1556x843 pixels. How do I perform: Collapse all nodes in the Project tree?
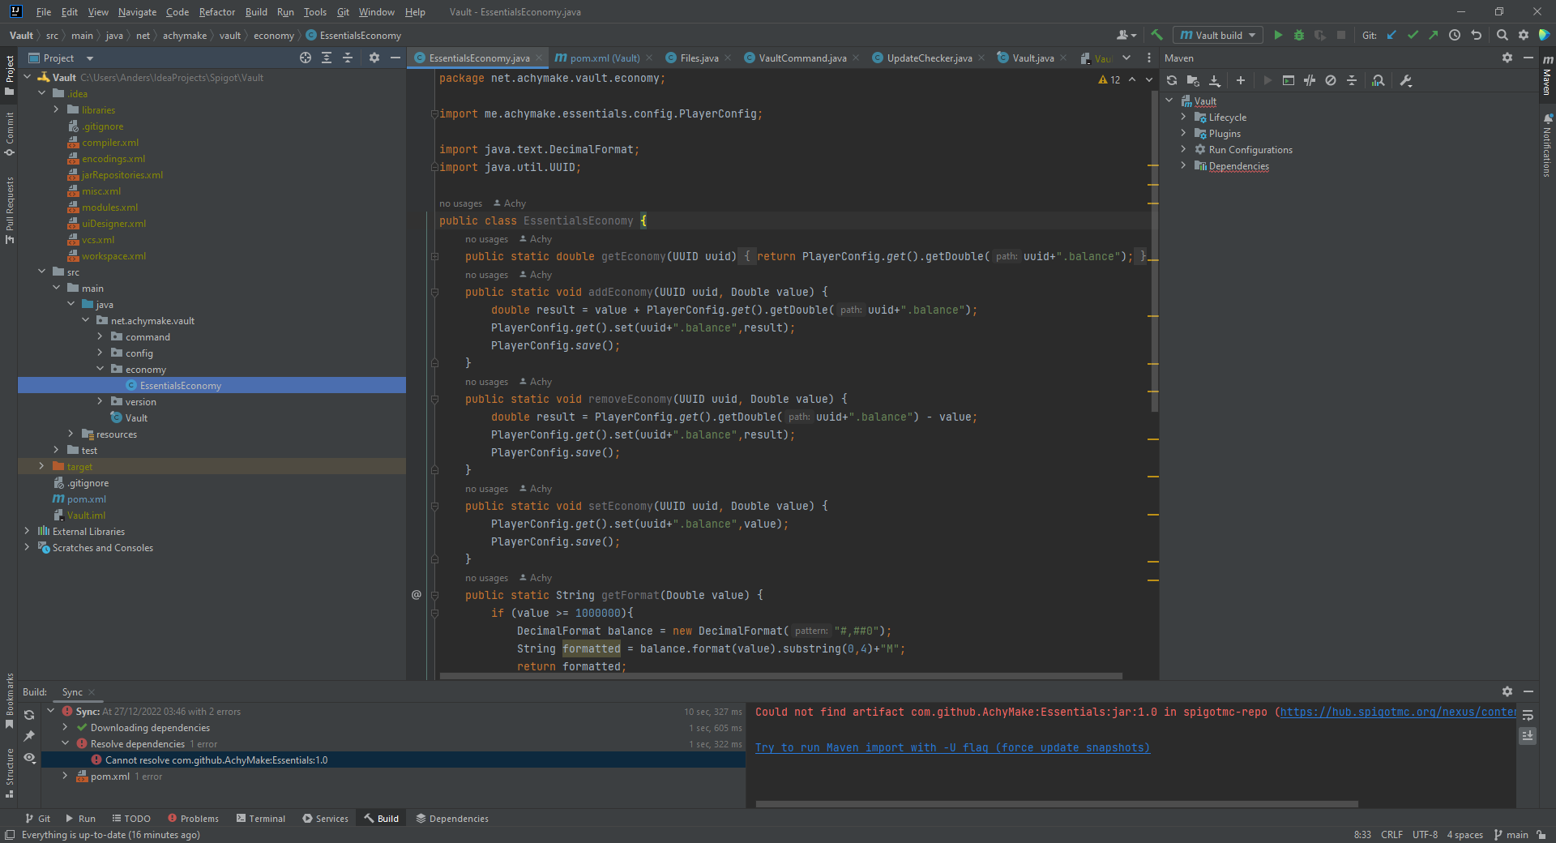(x=348, y=58)
